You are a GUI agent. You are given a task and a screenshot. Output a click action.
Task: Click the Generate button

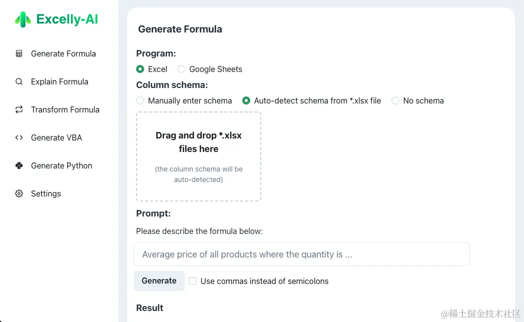[x=159, y=281]
